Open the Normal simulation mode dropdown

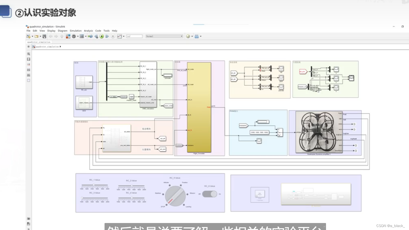click(164, 36)
